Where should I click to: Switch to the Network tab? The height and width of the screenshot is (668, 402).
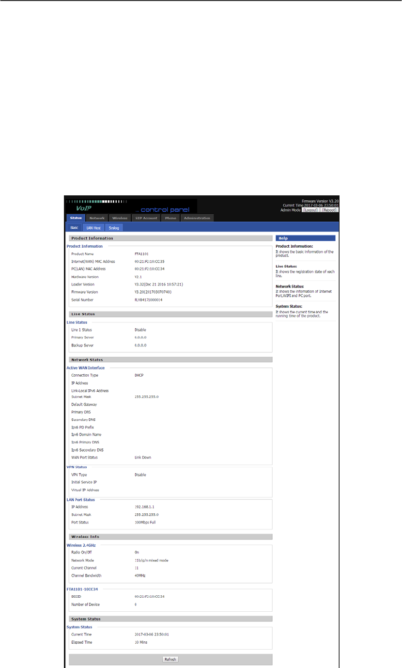tap(97, 218)
